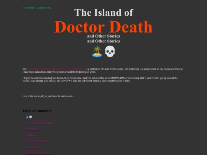207x155 pixels.
Task: Click the paragraph starting 'I highly recommend reading'
Action: (100, 79)
